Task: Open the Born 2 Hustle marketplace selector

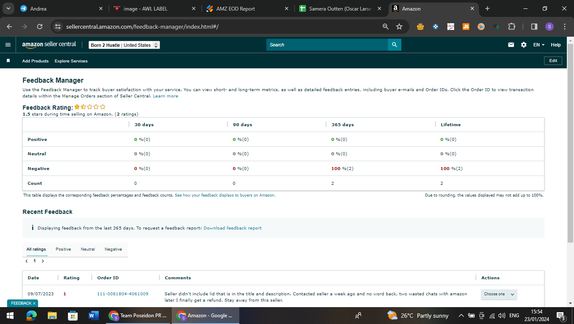Action: pos(124,45)
